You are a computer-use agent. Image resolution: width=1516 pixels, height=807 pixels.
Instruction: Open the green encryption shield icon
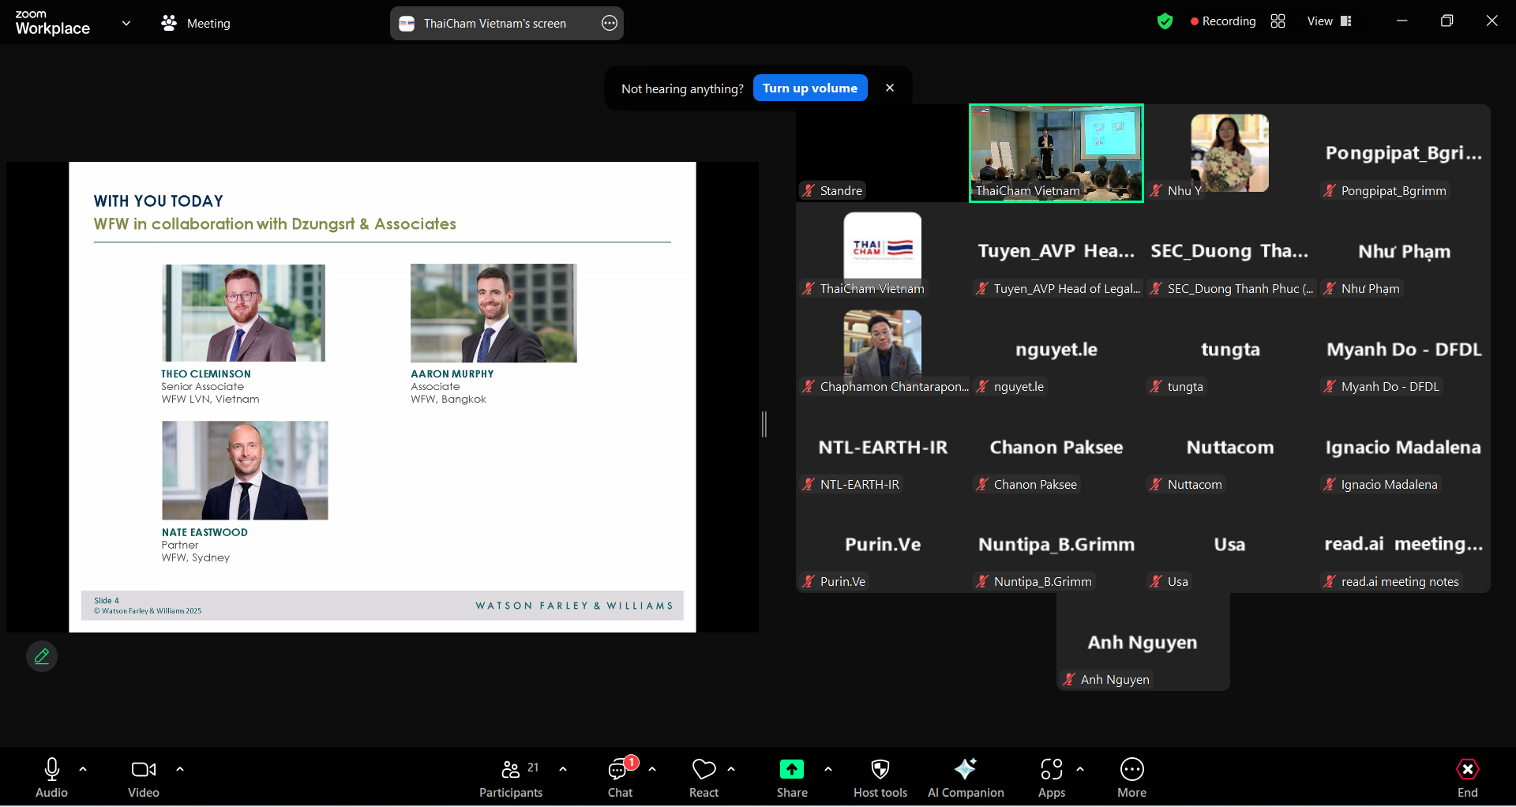click(1165, 21)
